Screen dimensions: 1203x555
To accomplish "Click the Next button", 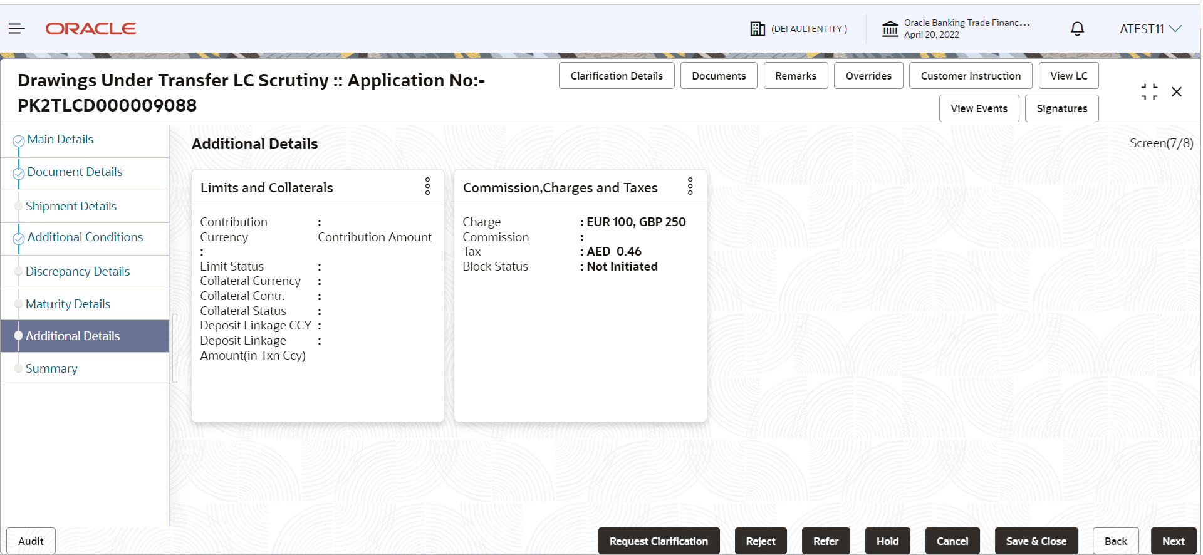I will click(1173, 541).
